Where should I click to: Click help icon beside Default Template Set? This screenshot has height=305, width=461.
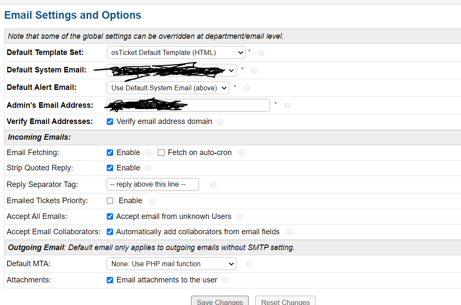pyautogui.click(x=261, y=53)
